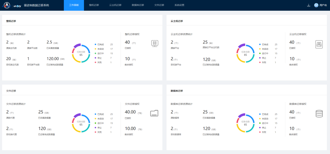330x154 pixels.
Task: Click the user avatar icon
Action: pos(316,5)
